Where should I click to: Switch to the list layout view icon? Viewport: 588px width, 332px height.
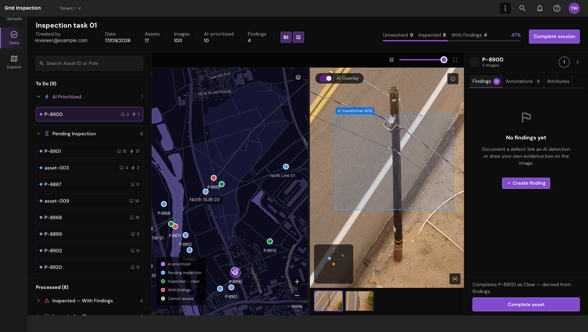(x=286, y=37)
